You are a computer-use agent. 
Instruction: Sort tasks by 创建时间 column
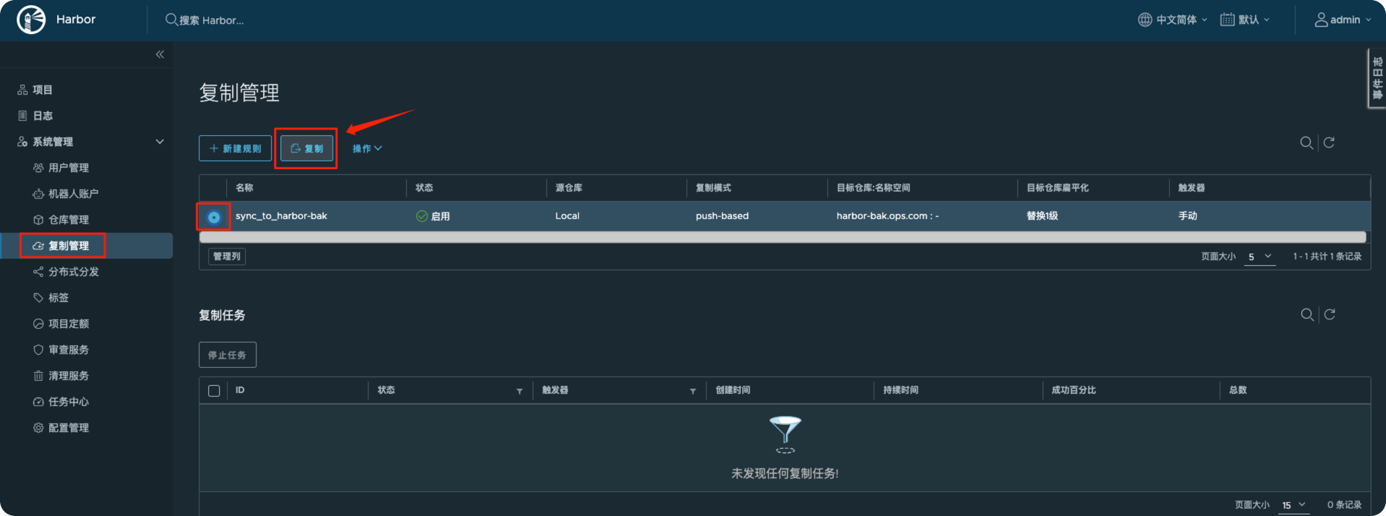tap(733, 390)
